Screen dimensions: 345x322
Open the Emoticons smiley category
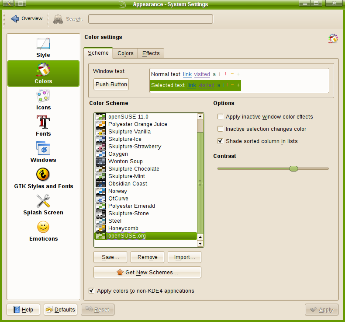point(43,231)
